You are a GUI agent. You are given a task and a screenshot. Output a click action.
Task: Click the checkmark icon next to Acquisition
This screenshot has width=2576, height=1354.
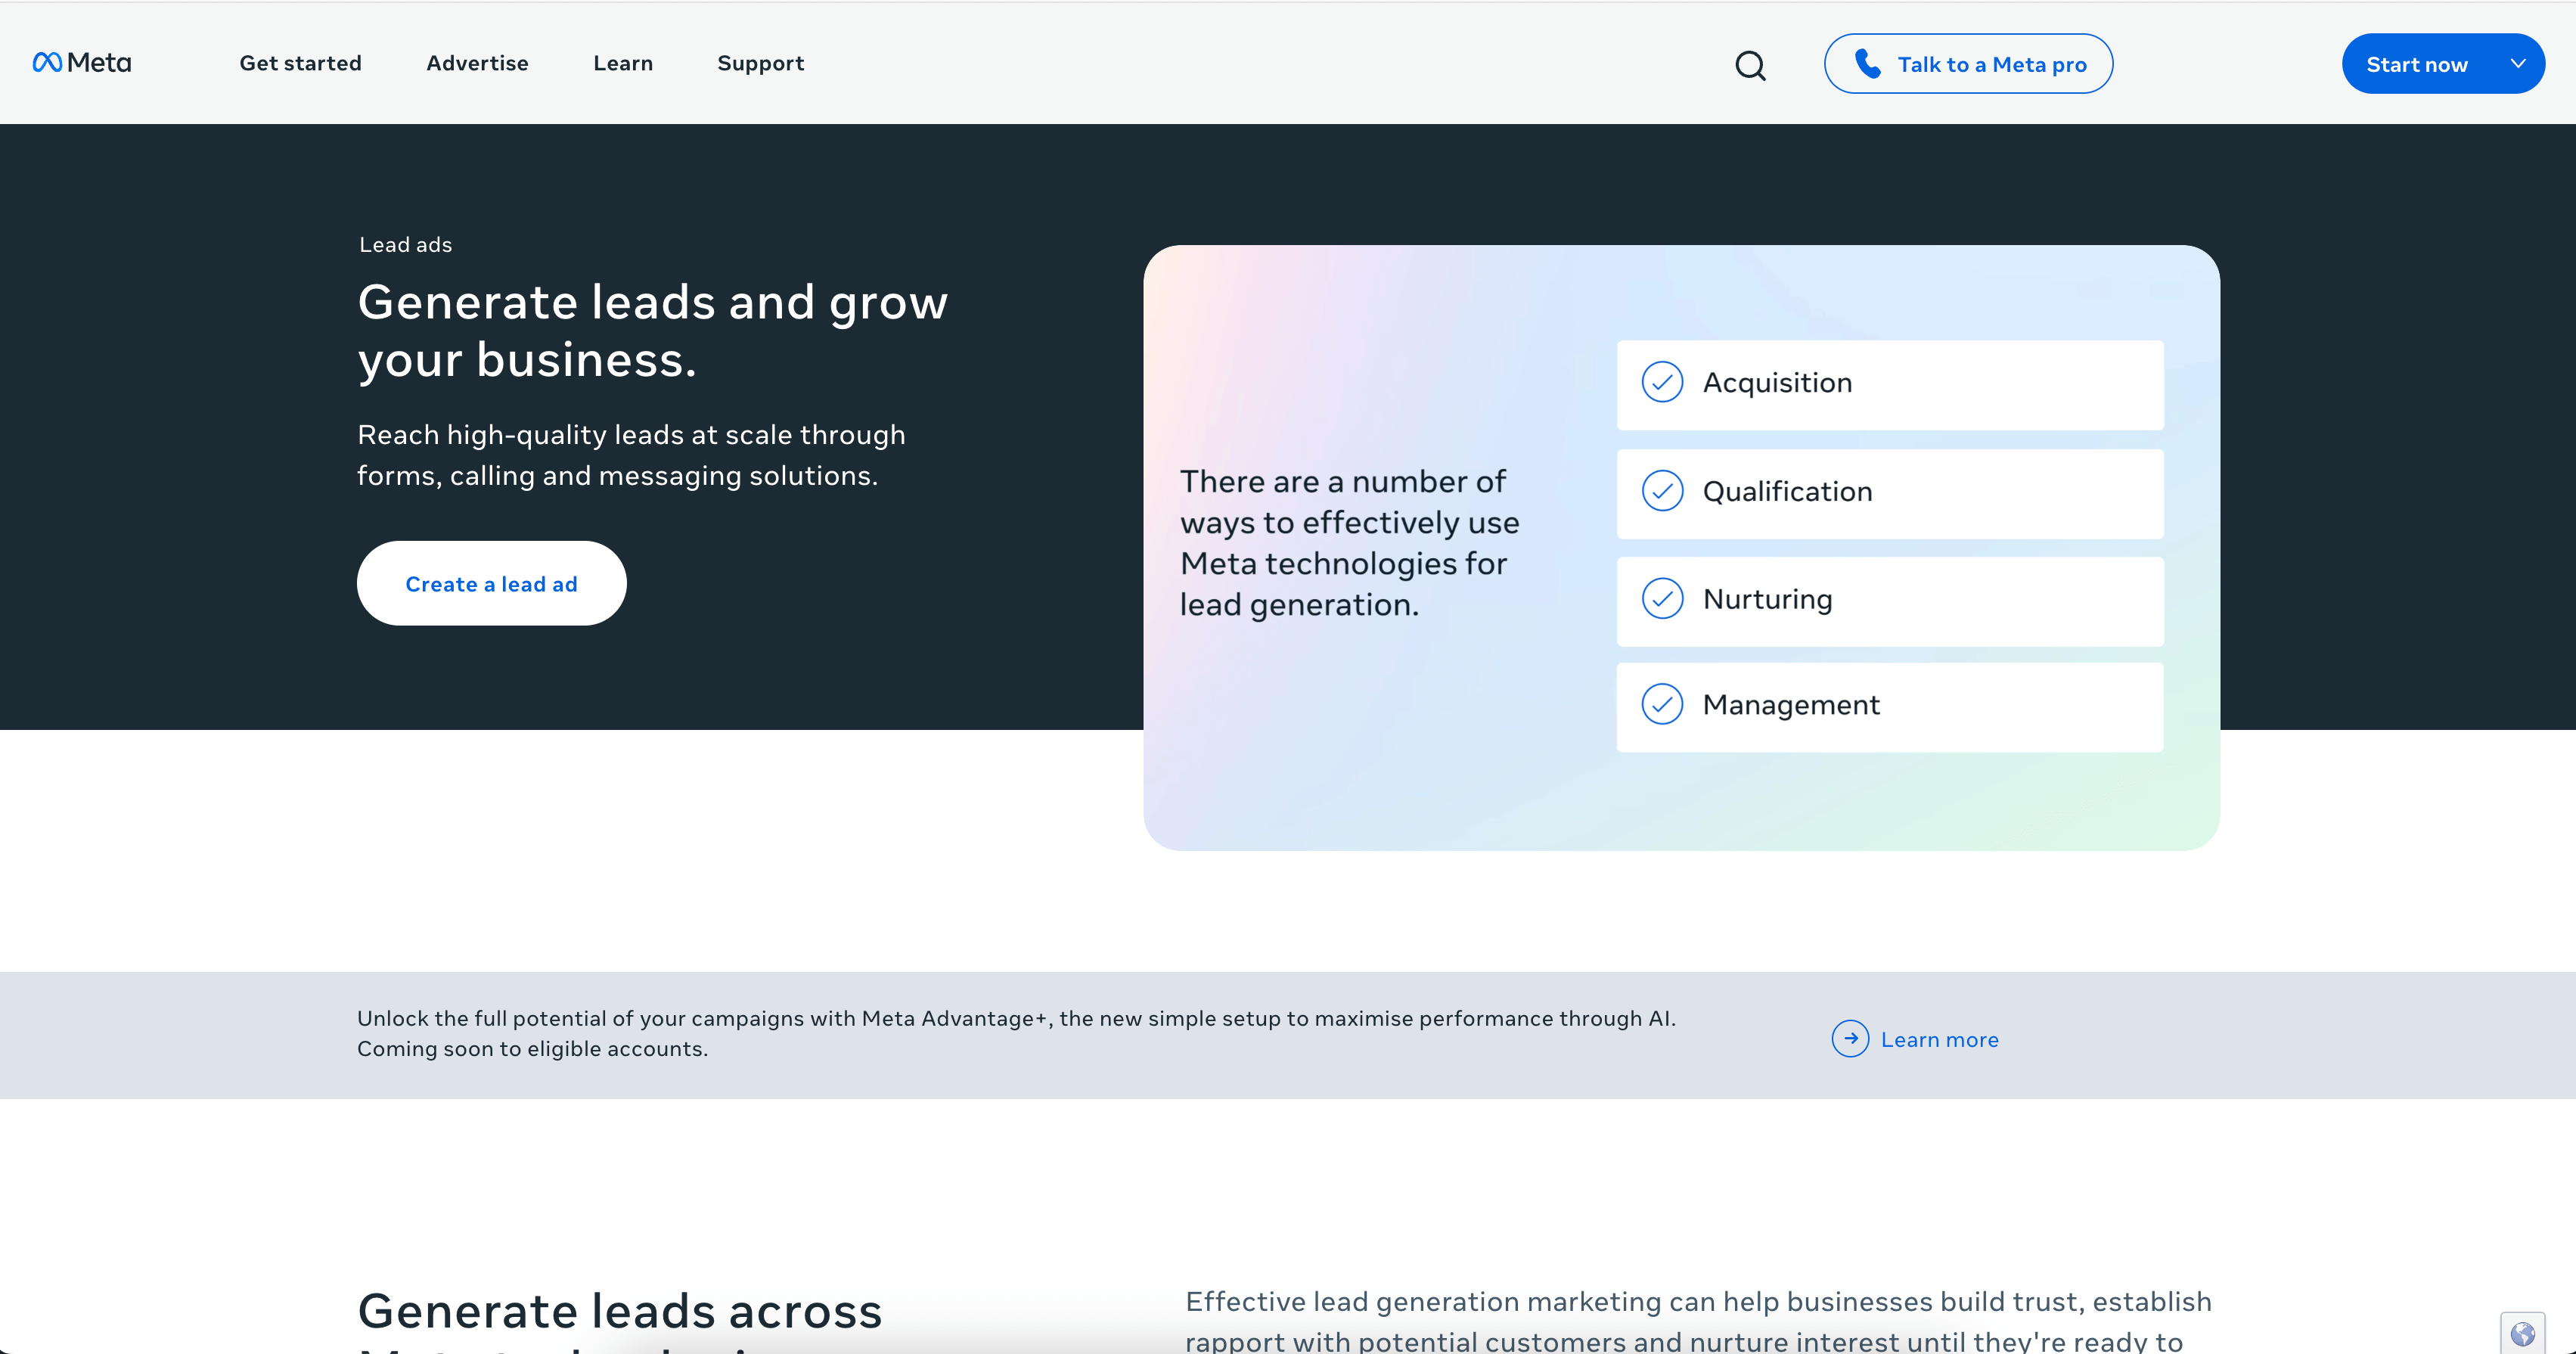1662,382
